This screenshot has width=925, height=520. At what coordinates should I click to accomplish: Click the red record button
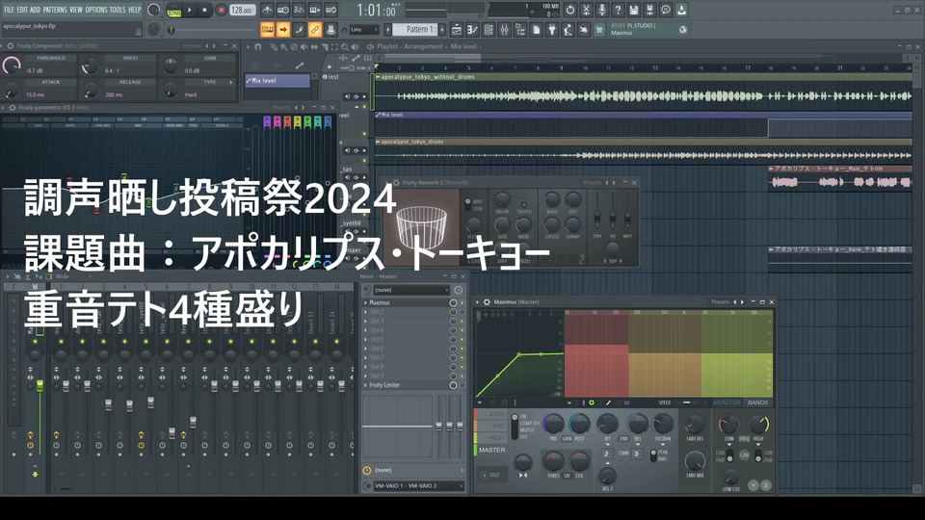click(x=222, y=10)
